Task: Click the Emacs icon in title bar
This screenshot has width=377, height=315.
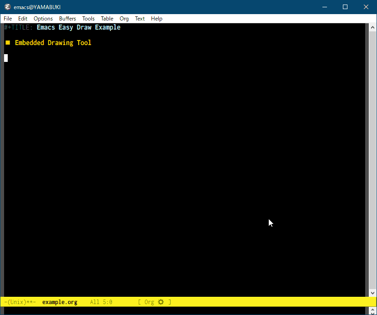Action: coord(7,7)
